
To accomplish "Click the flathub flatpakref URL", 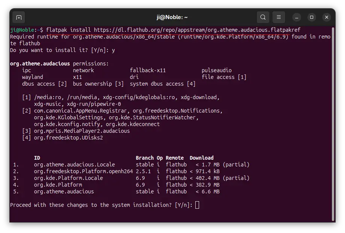I will (197, 30).
